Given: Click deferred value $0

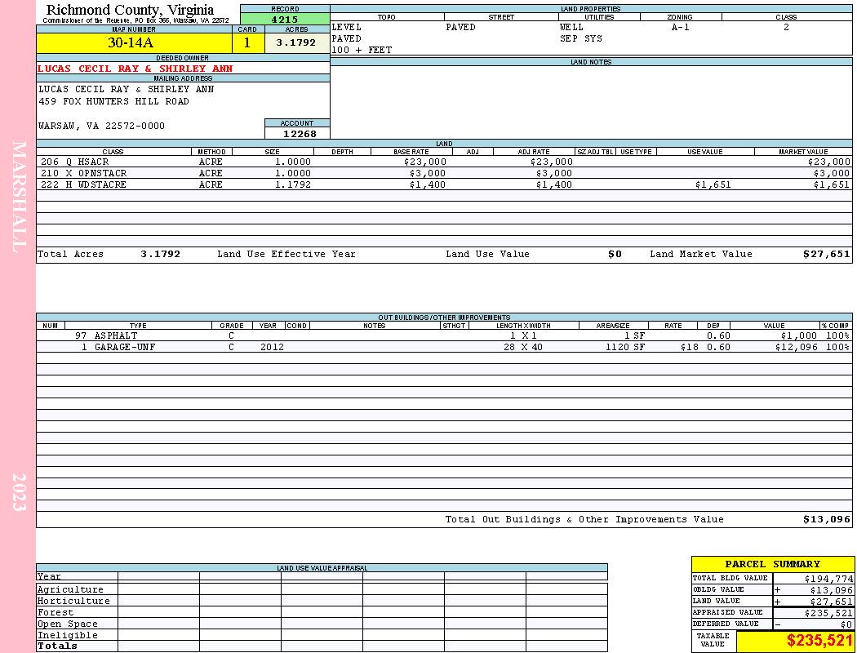Looking at the screenshot, I should coord(846,624).
